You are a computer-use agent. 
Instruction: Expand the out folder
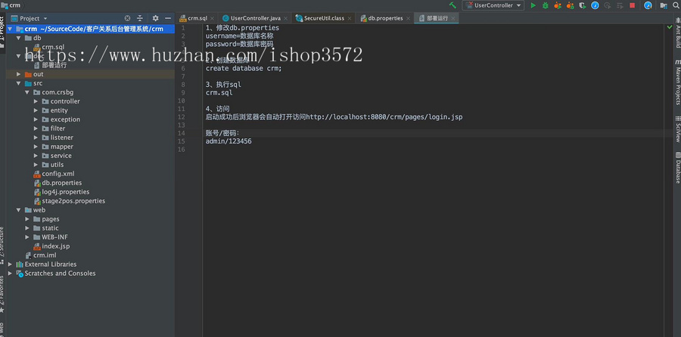(18, 74)
